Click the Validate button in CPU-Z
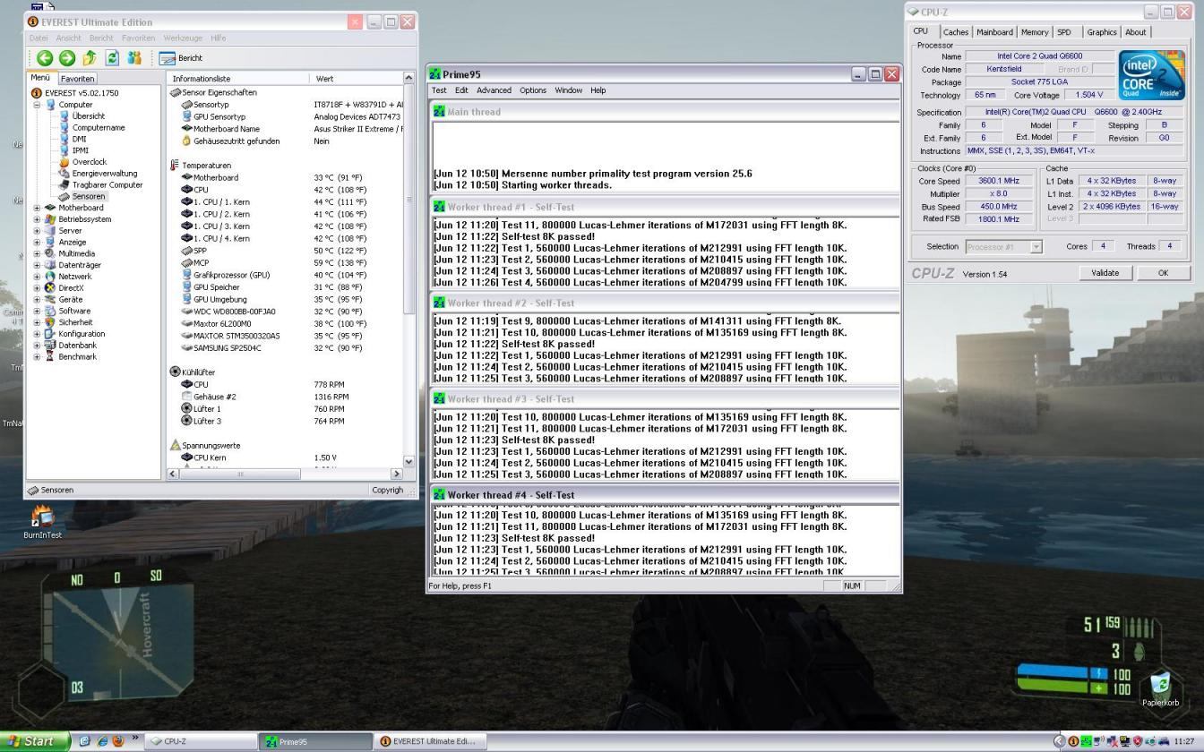 pos(1105,273)
